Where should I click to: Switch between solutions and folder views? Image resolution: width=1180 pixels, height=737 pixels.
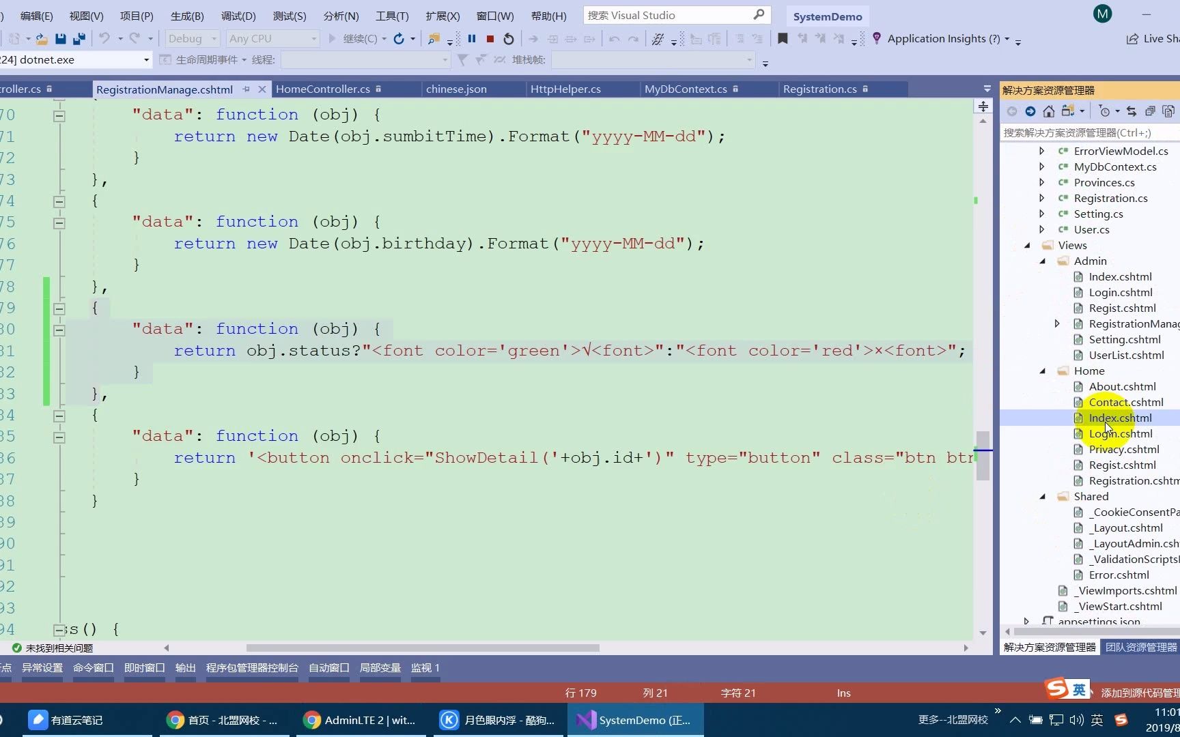click(1068, 111)
